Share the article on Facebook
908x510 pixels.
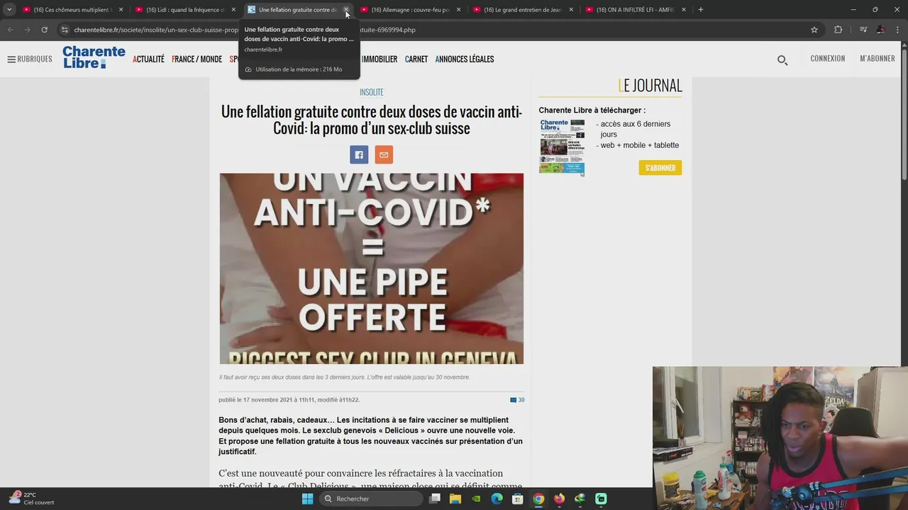(359, 154)
